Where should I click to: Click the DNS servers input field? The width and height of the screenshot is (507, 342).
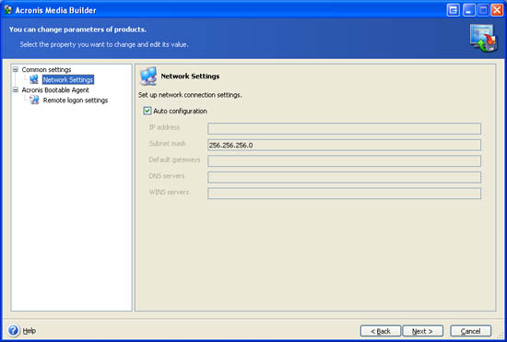point(344,177)
